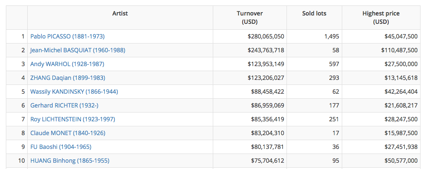Image resolution: width=426 pixels, height=169 pixels.
Task: Open the Pablo PICASSO artist link
Action: (67, 36)
